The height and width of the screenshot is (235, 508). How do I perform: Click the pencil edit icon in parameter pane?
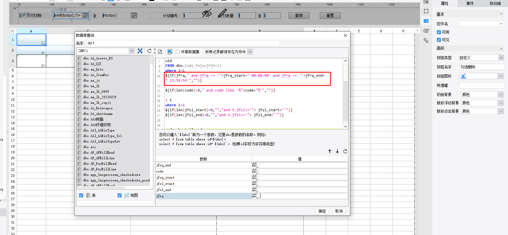(222, 13)
